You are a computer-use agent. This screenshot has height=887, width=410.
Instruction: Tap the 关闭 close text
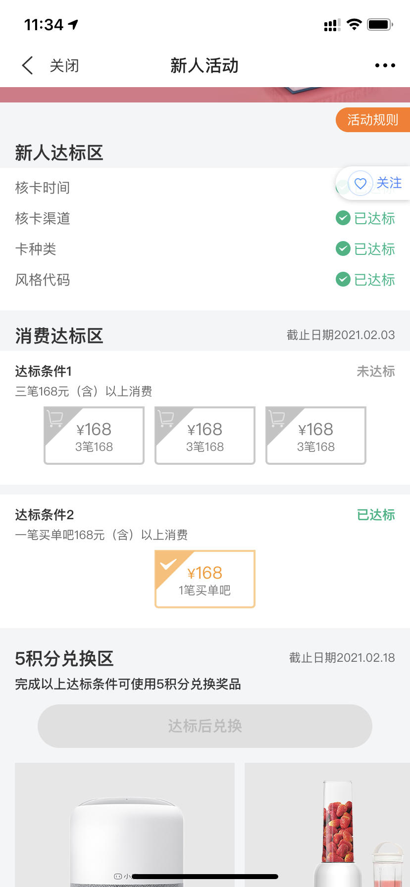[x=64, y=65]
